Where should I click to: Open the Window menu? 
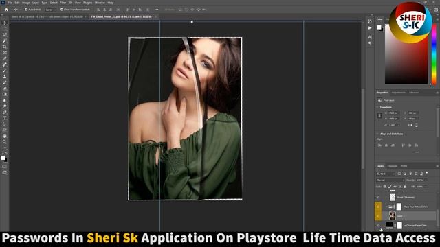(x=100, y=3)
